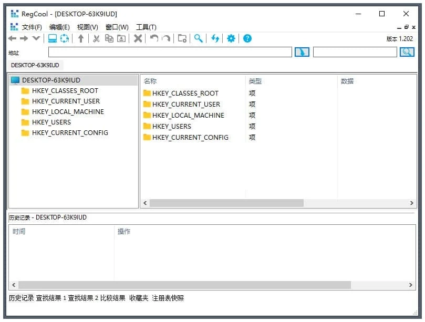The height and width of the screenshot is (322, 425).
Task: Open the history dropdown chevron in toolbar
Action: point(36,38)
